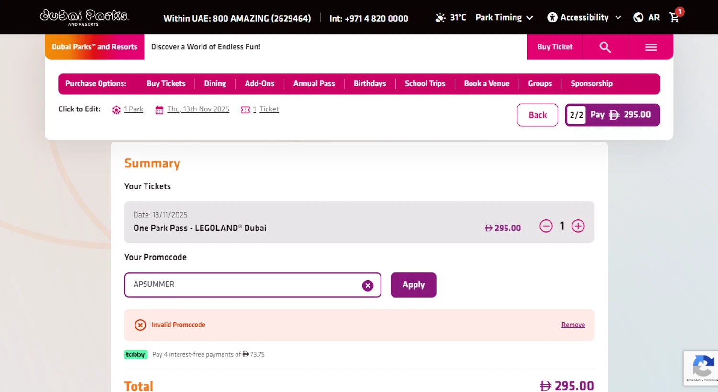Open the Dining purchase option
This screenshot has height=392, width=718.
point(215,84)
